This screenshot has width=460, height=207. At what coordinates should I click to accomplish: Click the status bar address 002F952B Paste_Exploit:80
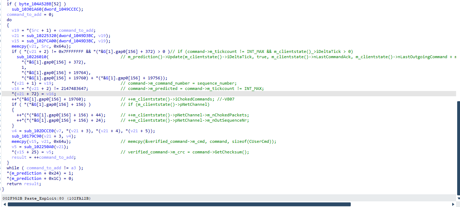point(33,199)
